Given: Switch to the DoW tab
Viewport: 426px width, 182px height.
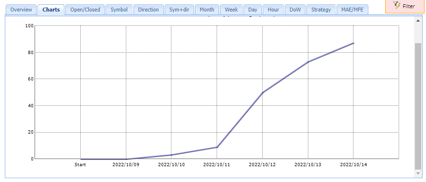Looking at the screenshot, I should 295,10.
